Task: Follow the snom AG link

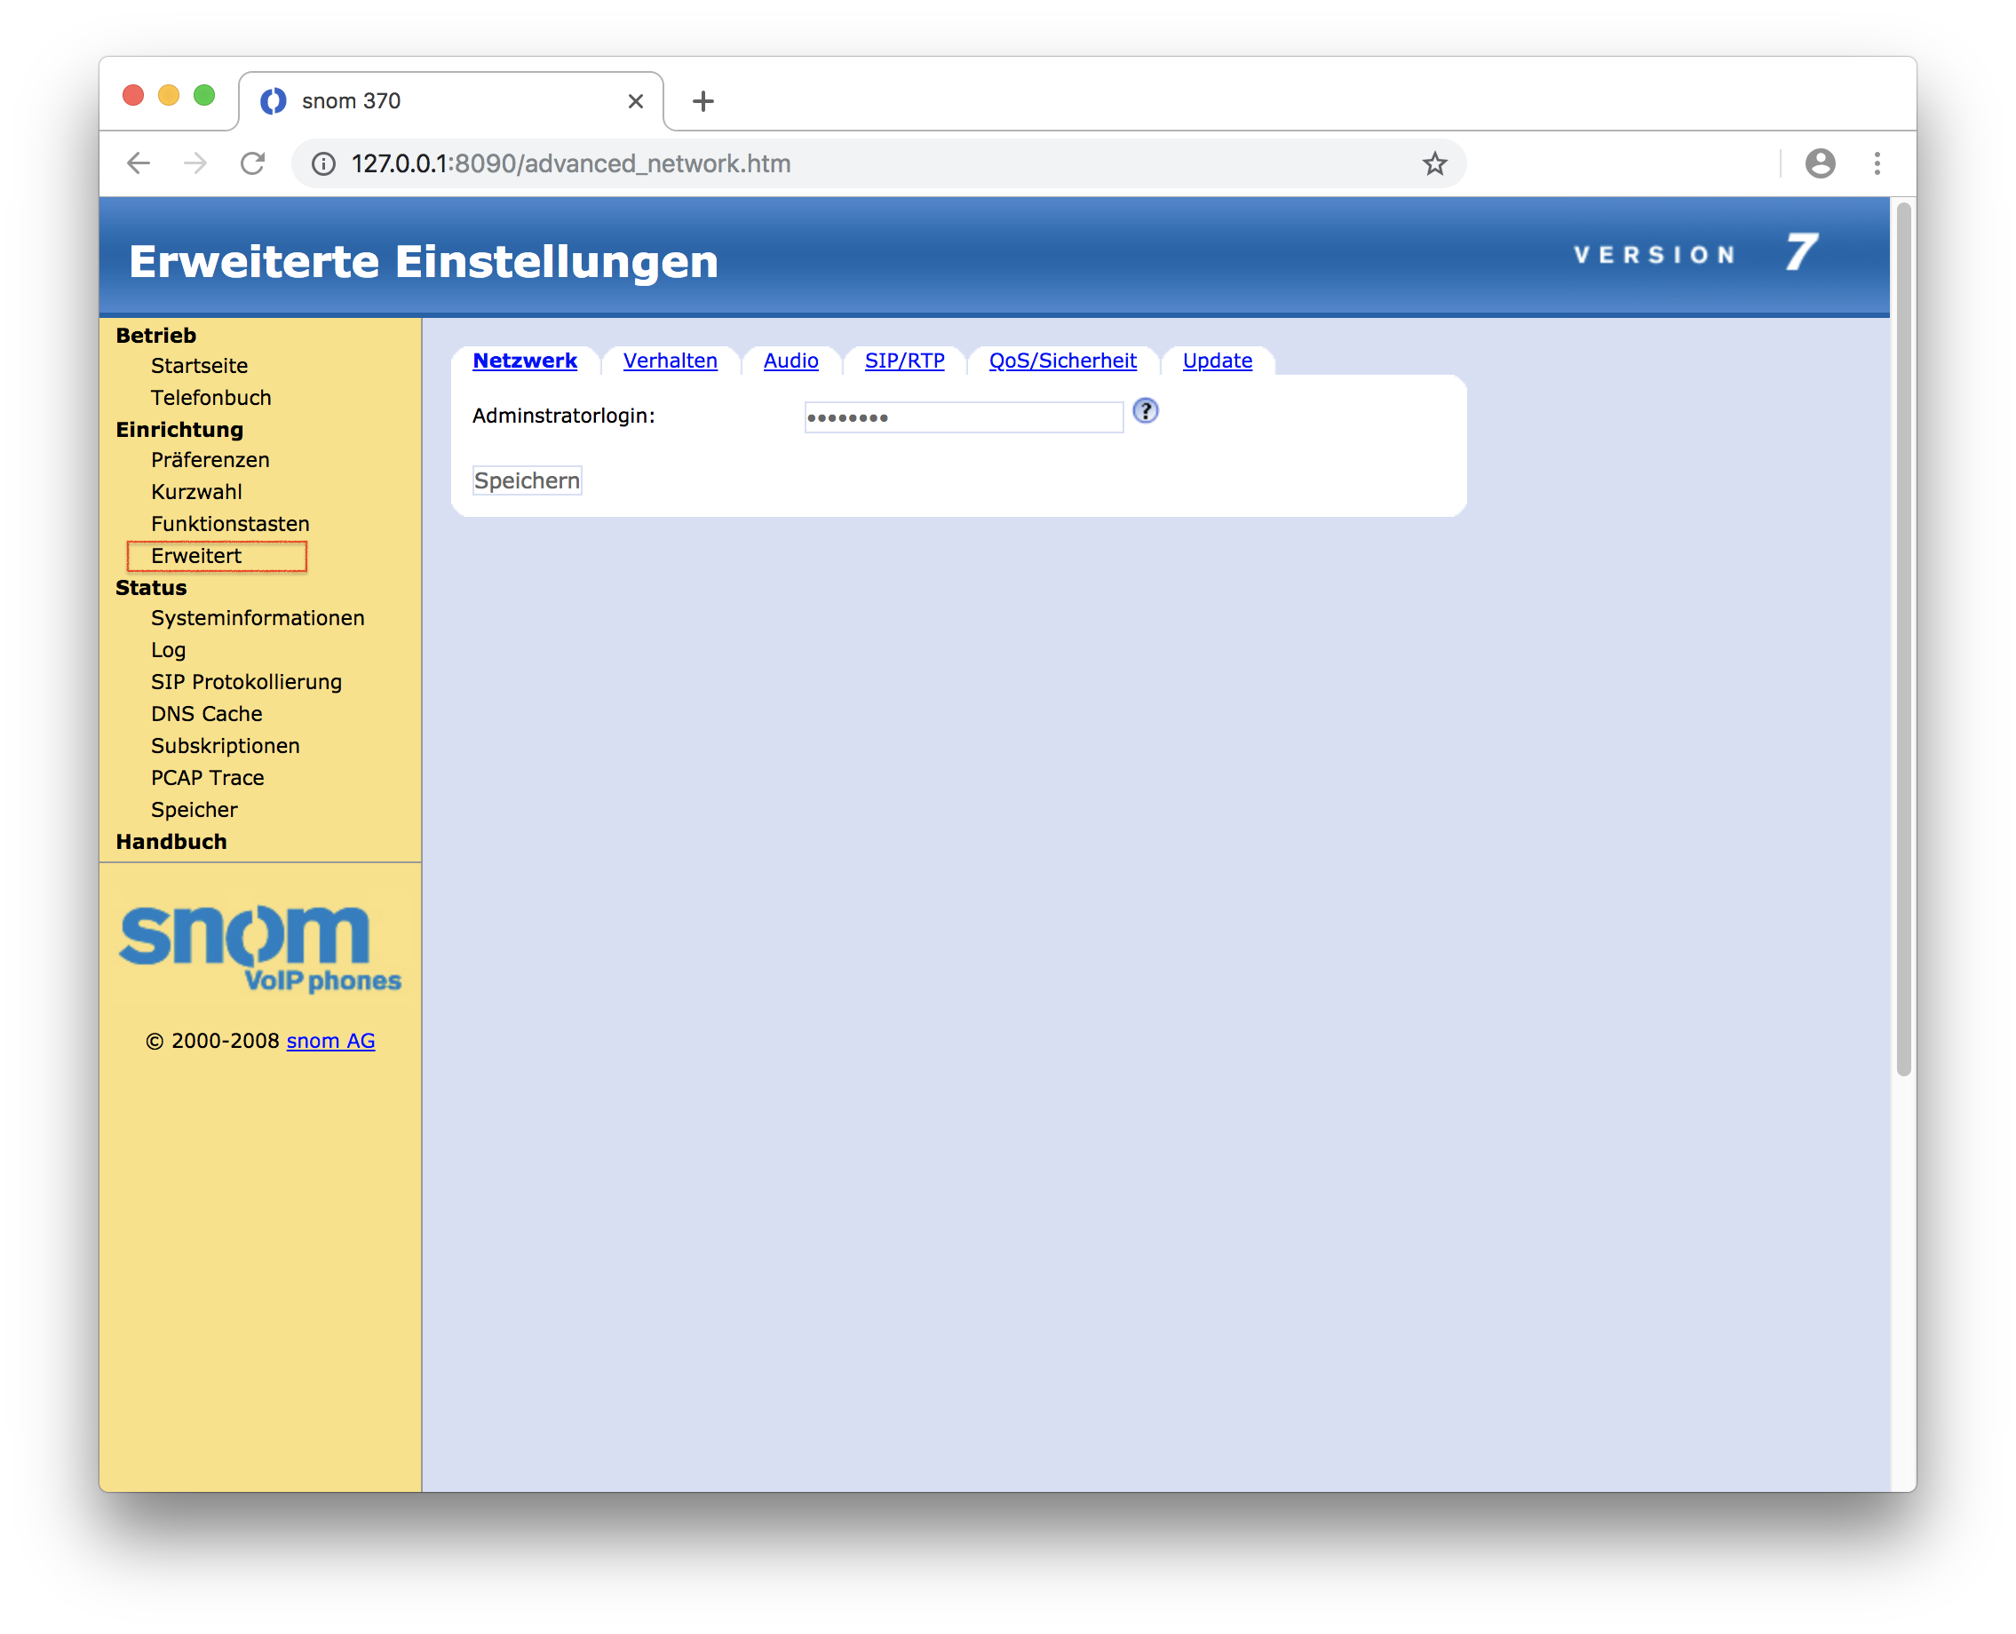Action: [330, 1041]
